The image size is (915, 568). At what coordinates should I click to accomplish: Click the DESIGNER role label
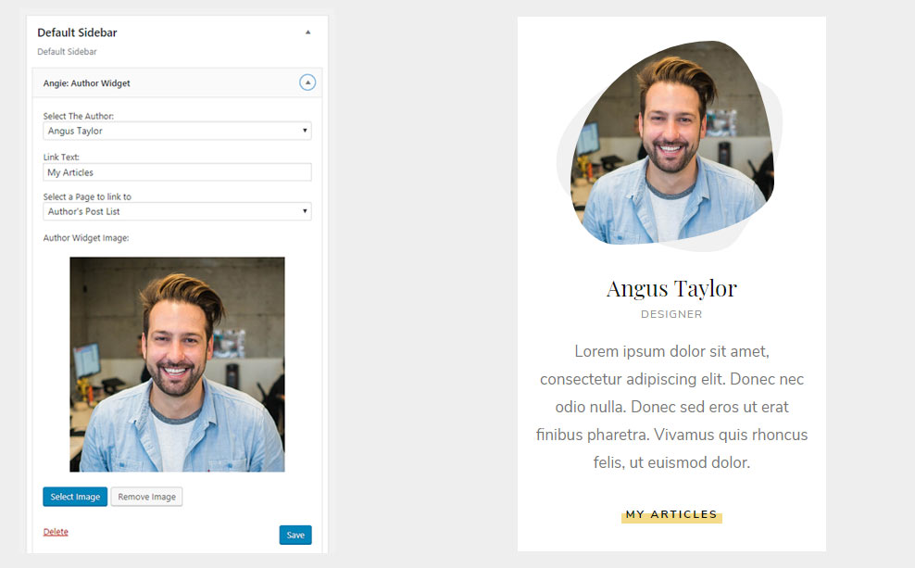point(671,314)
